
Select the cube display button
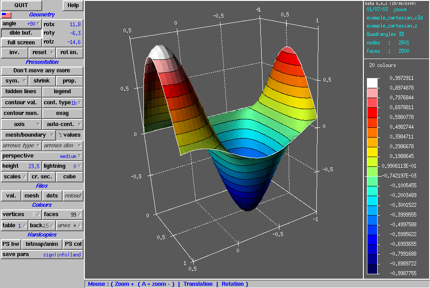pyautogui.click(x=69, y=177)
